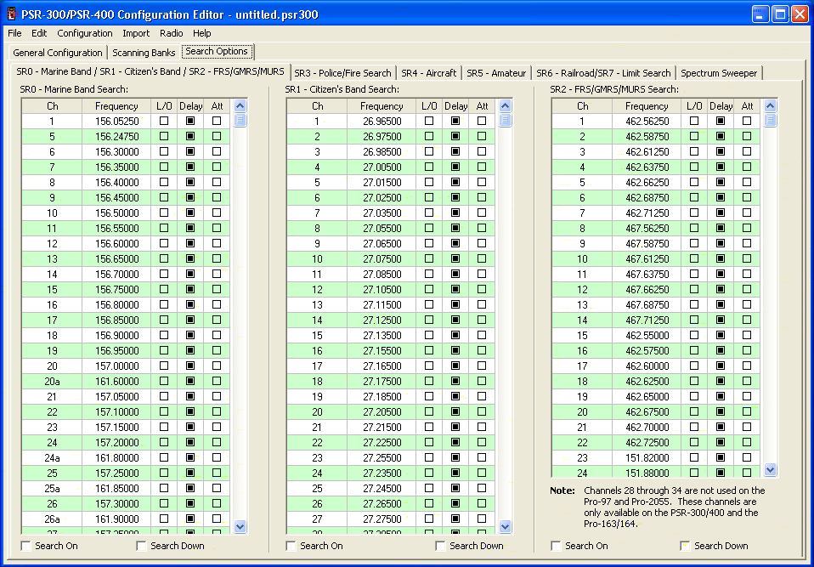814x567 pixels.
Task: Click the PSR-300 app icon in title bar
Action: coord(11,14)
